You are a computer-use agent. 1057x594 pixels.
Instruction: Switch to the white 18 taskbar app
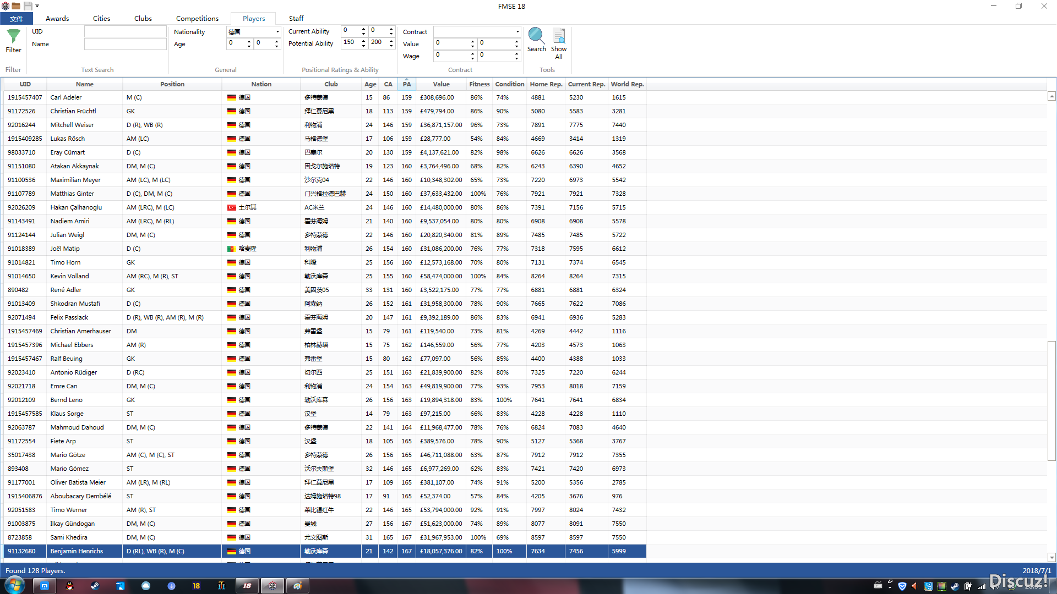(x=247, y=586)
